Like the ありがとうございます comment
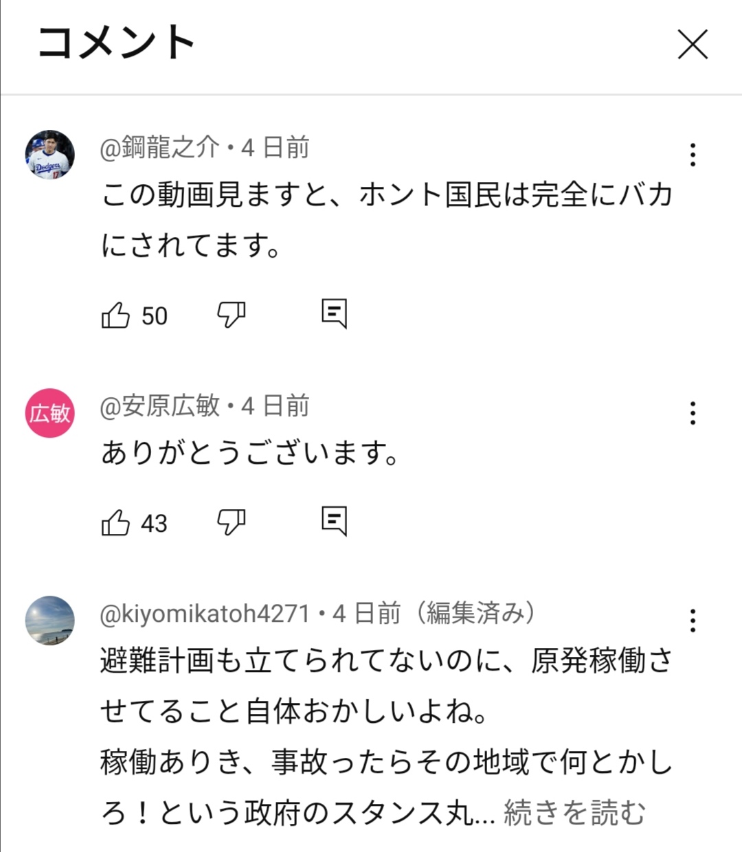Image resolution: width=742 pixels, height=852 pixels. tap(115, 523)
